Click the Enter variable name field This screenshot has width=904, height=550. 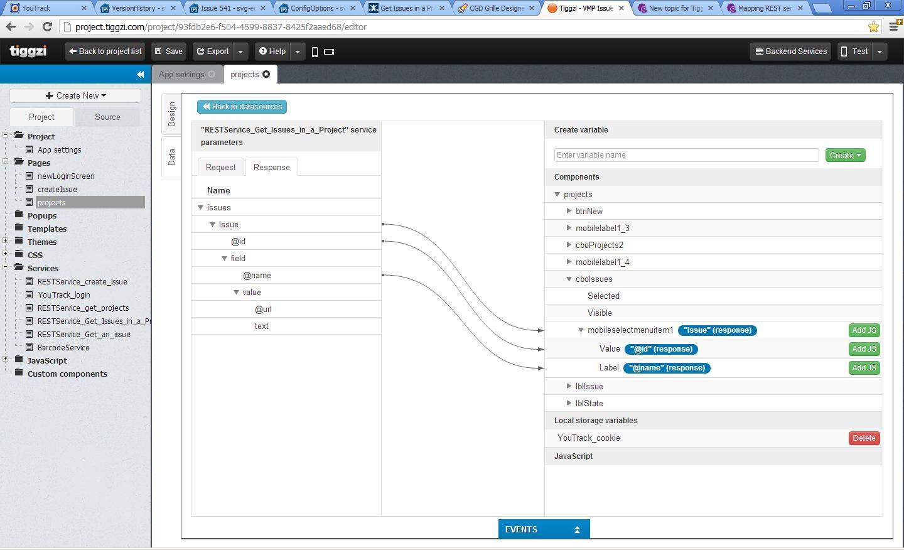pos(686,155)
